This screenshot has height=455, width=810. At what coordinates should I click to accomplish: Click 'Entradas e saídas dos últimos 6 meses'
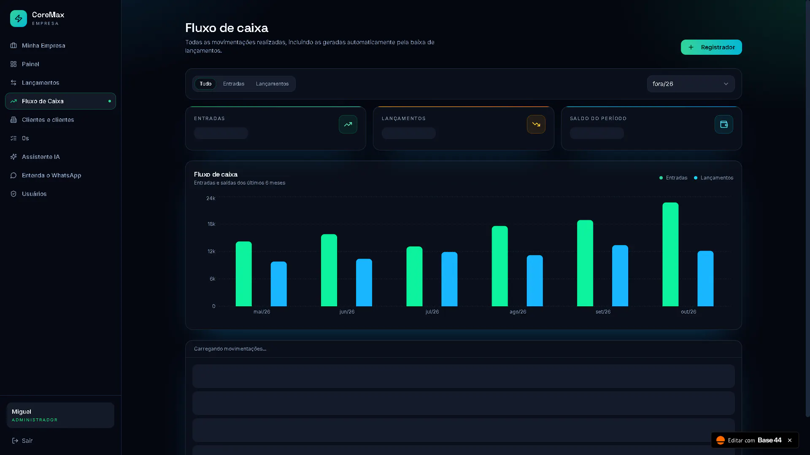coord(240,183)
